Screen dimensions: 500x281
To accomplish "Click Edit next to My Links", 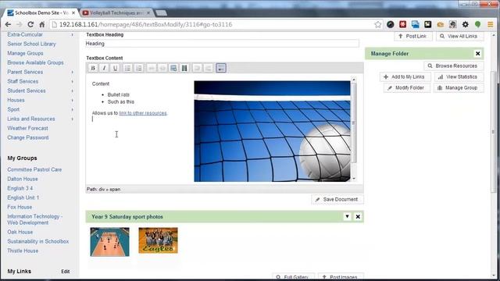I will coord(66,272).
